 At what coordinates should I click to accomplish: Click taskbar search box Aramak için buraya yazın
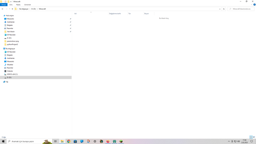pyautogui.click(x=29, y=141)
